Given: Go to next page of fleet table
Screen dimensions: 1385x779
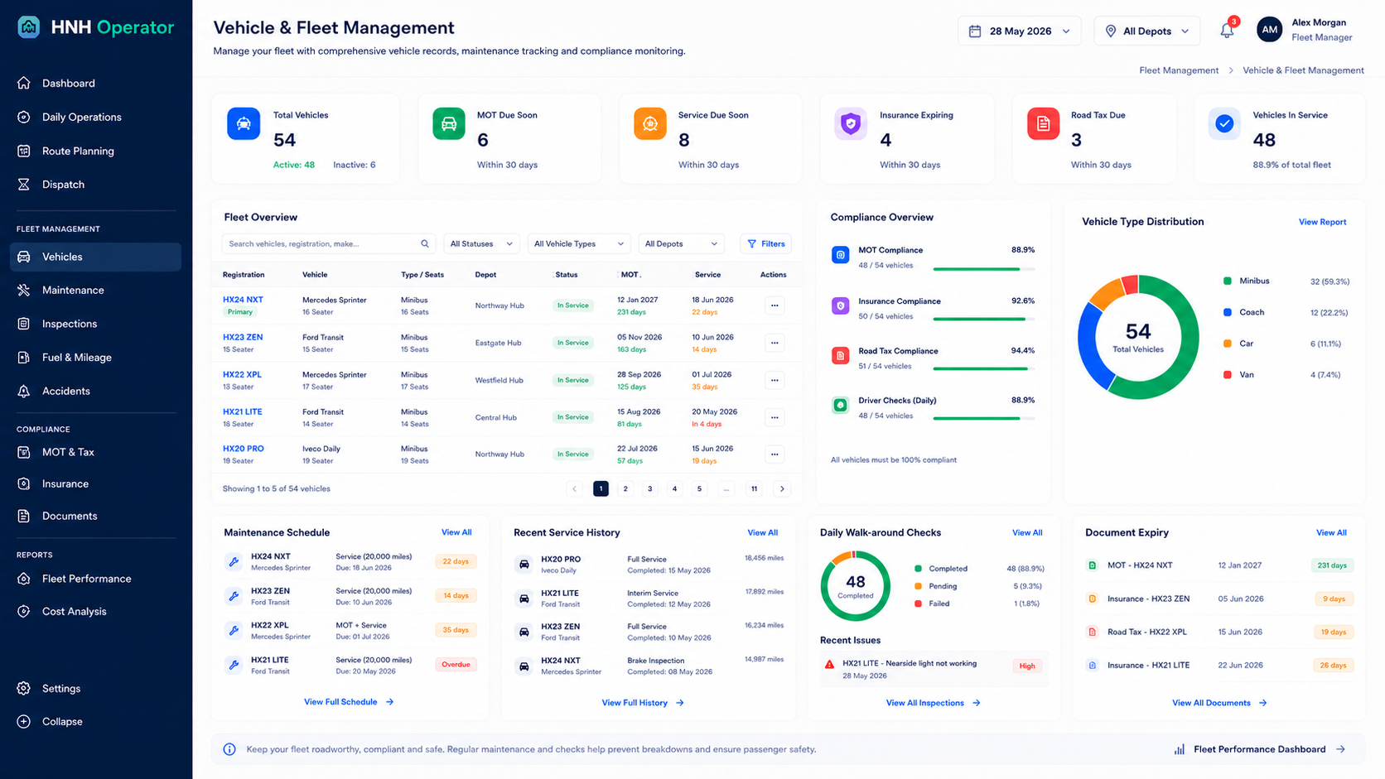Looking at the screenshot, I should [782, 488].
